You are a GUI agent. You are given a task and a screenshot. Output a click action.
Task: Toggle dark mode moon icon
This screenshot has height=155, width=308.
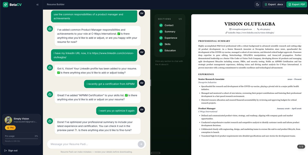coord(257,4)
